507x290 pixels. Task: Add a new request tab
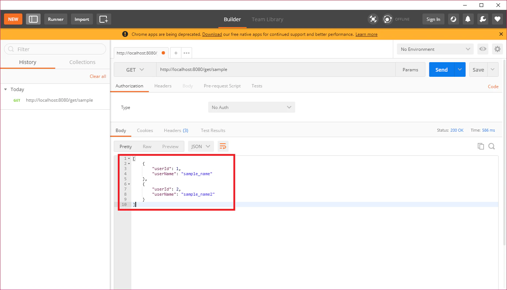[x=176, y=53]
